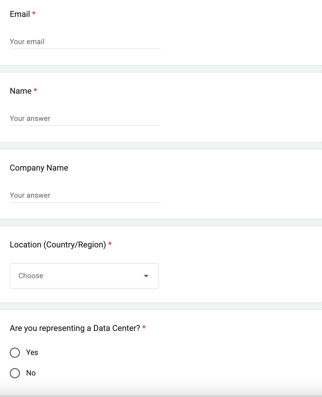
Task: Click the 'Name' question label
Action: [x=20, y=91]
